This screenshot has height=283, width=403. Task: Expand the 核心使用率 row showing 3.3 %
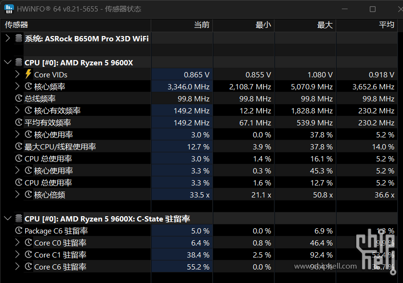(x=17, y=171)
